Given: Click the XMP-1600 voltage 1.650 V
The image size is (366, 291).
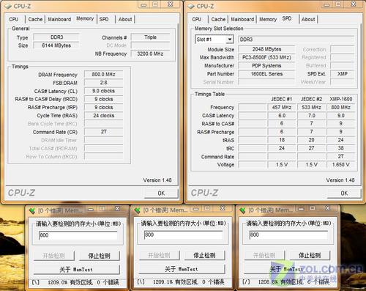Looking at the screenshot, I should point(341,165).
